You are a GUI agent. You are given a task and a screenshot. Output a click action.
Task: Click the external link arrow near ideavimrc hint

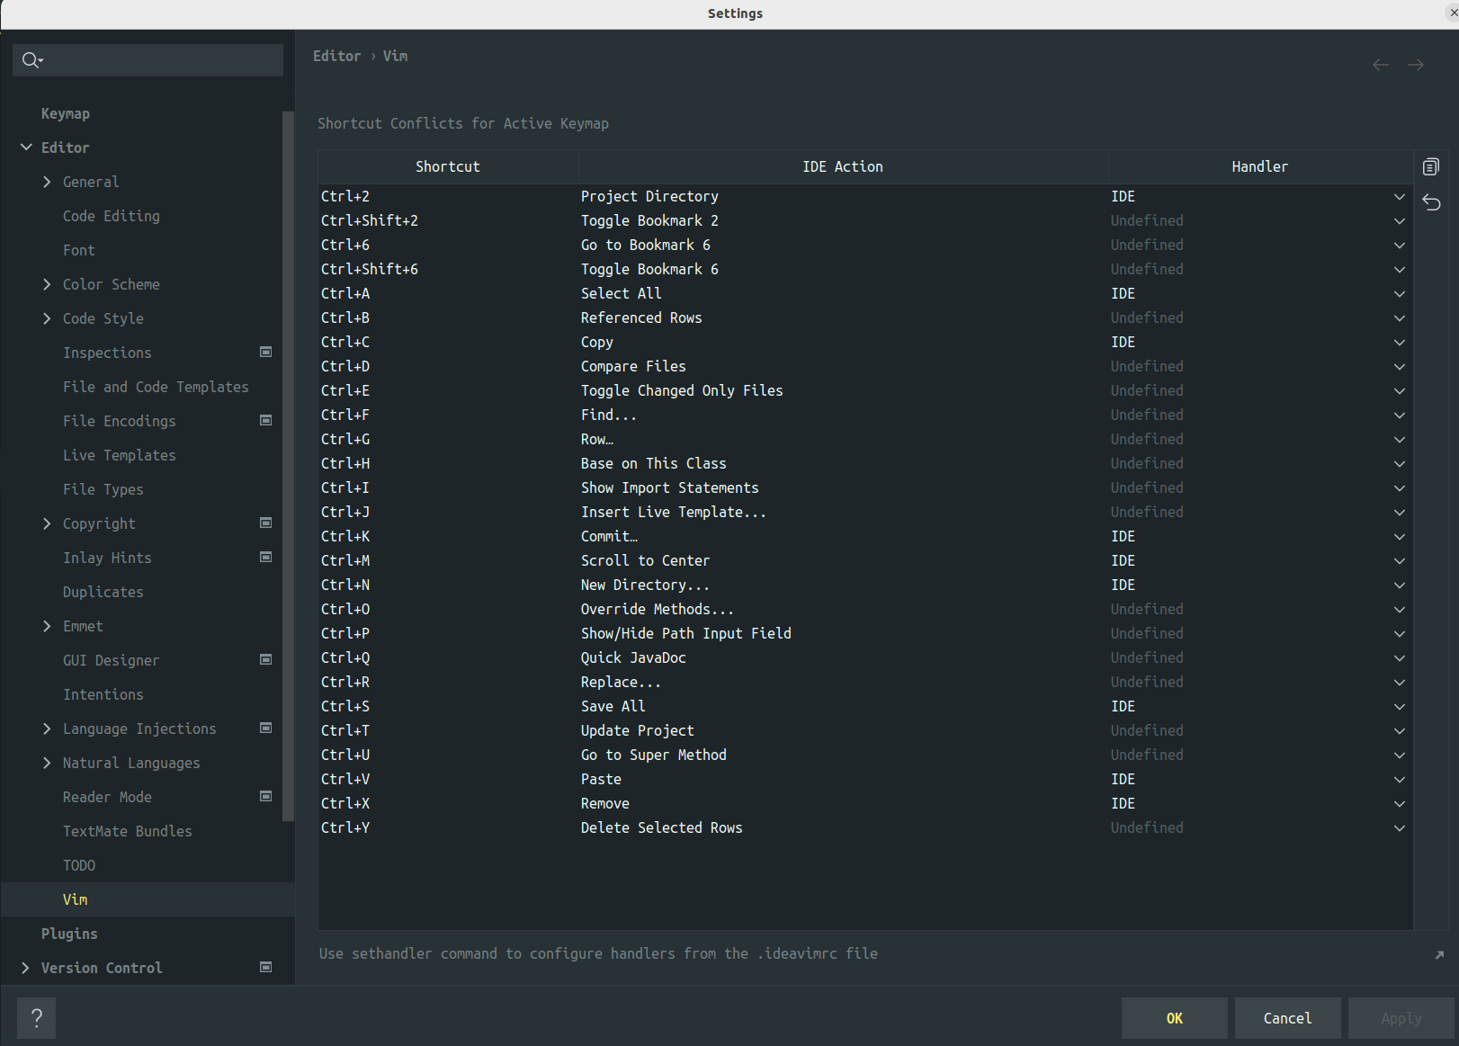(x=1439, y=954)
